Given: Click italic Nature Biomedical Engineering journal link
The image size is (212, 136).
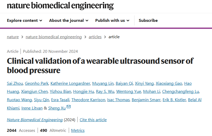Looking at the screenshot, I should point(35,120).
